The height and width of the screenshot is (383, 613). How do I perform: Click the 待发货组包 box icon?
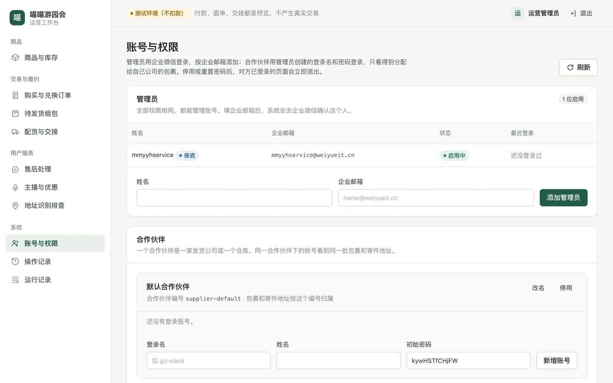tap(15, 113)
